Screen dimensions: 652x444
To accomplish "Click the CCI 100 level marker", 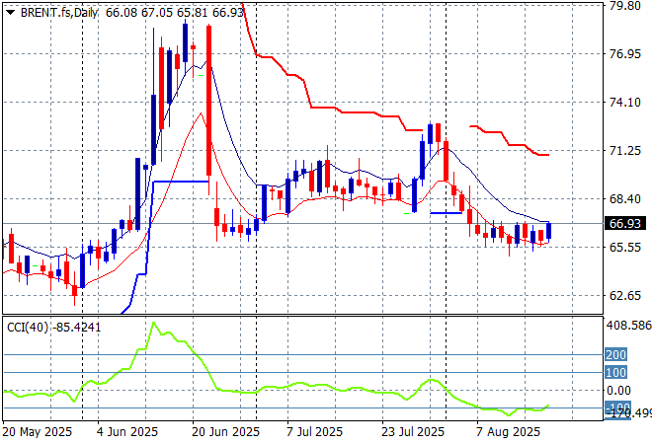I will tap(615, 372).
